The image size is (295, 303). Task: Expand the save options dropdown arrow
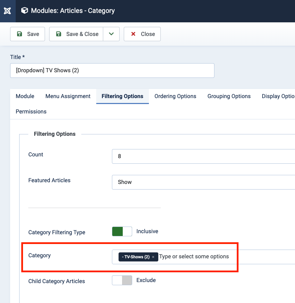tap(111, 34)
